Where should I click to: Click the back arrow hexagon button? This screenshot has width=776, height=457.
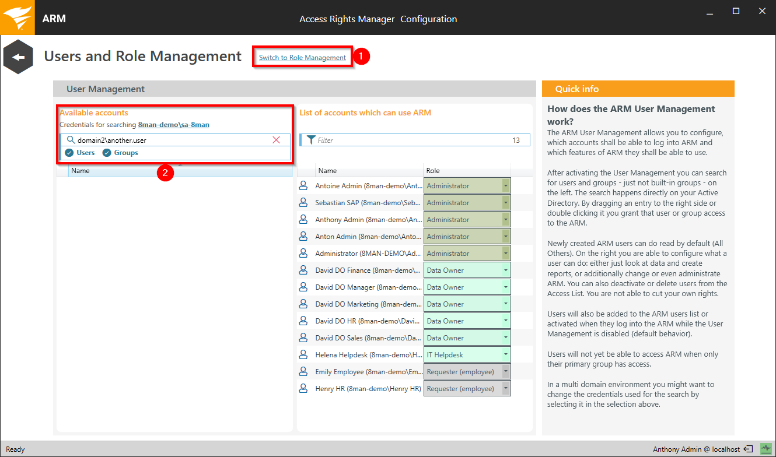tap(18, 57)
